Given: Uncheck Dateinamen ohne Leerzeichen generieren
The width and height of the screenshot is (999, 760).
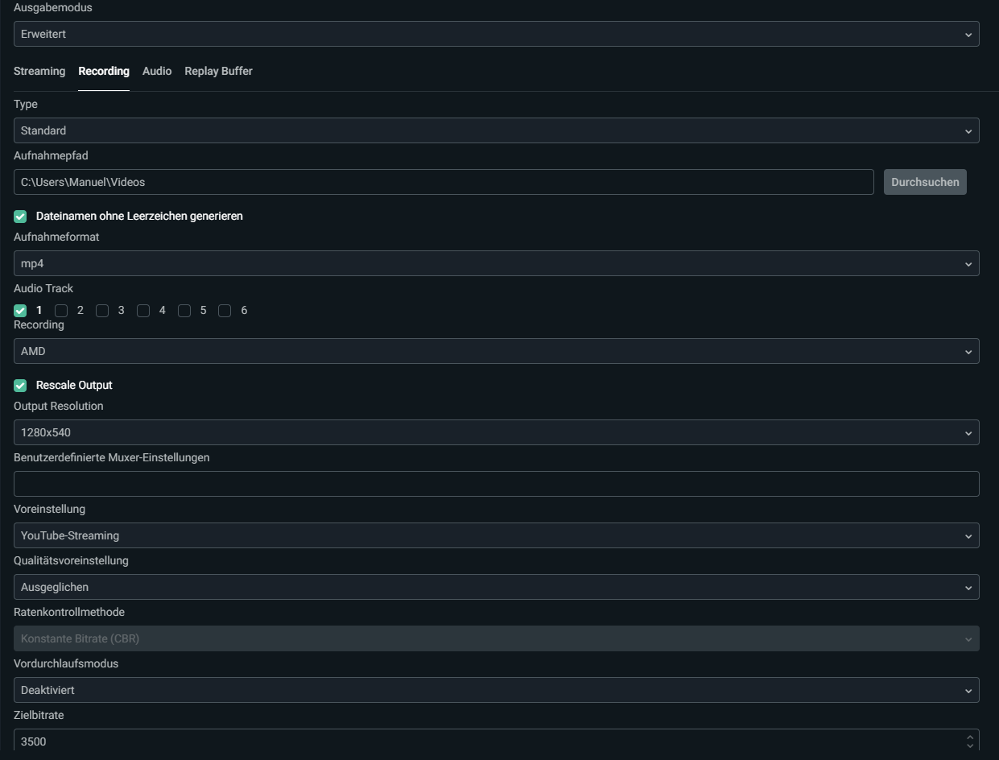Looking at the screenshot, I should click(x=21, y=217).
